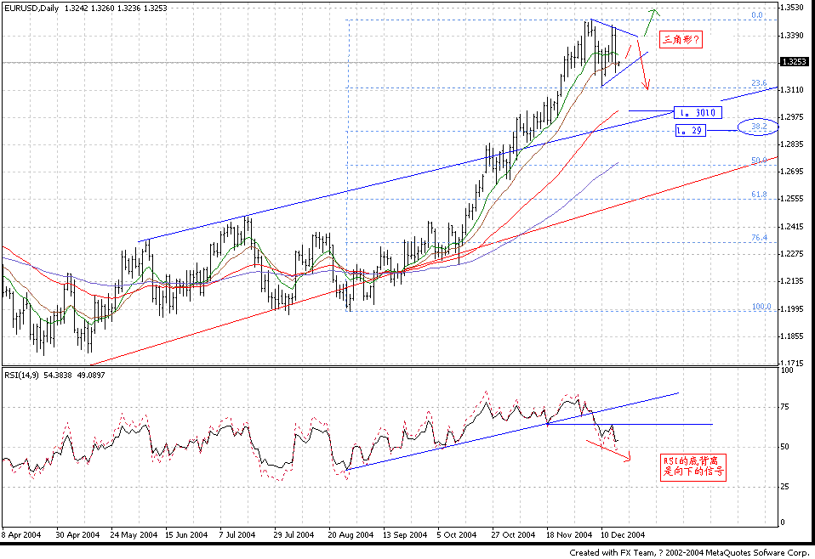Click the 5 Oct 2004 date label
Screen dimensions: 815x559
[x=456, y=534]
